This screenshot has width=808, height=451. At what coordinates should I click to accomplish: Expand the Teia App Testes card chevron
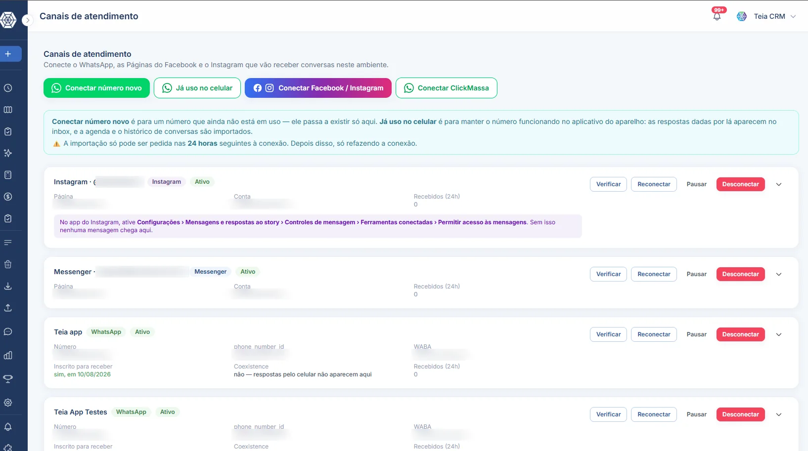click(779, 414)
